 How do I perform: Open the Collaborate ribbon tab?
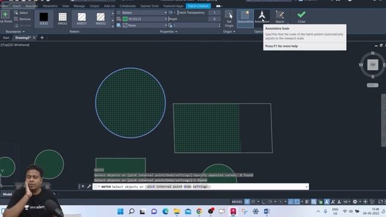pyautogui.click(x=127, y=6)
